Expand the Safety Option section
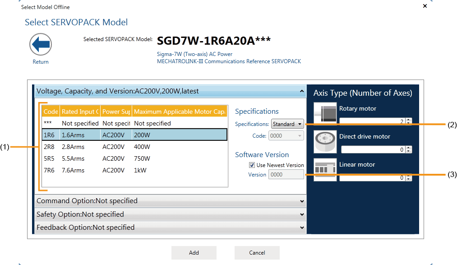Screen dimensions: 457x265 coord(170,214)
